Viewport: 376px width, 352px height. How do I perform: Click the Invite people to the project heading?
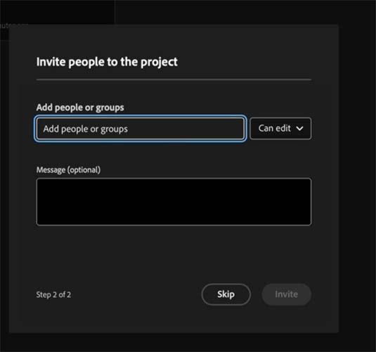107,62
